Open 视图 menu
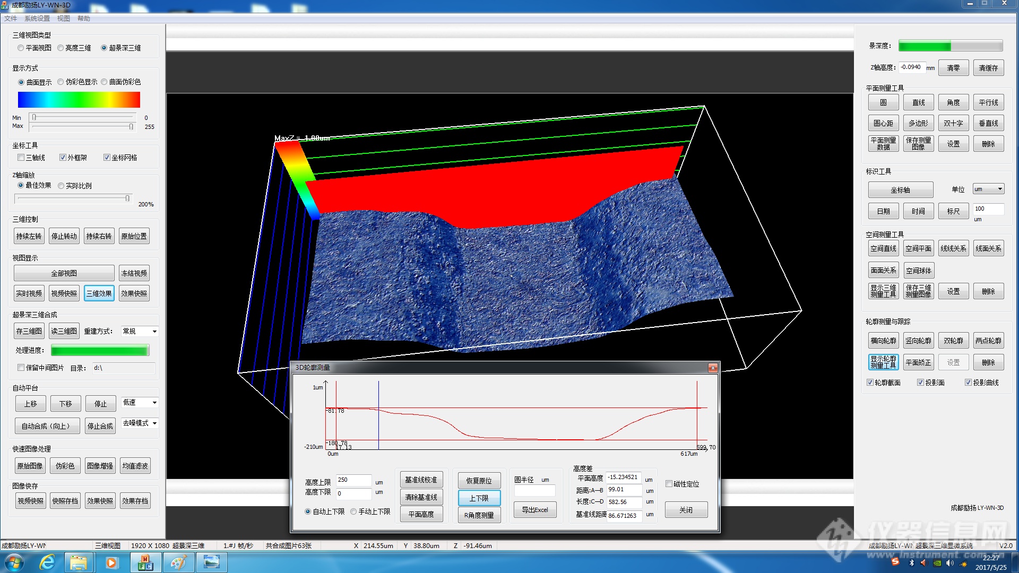This screenshot has height=573, width=1019. coord(64,19)
